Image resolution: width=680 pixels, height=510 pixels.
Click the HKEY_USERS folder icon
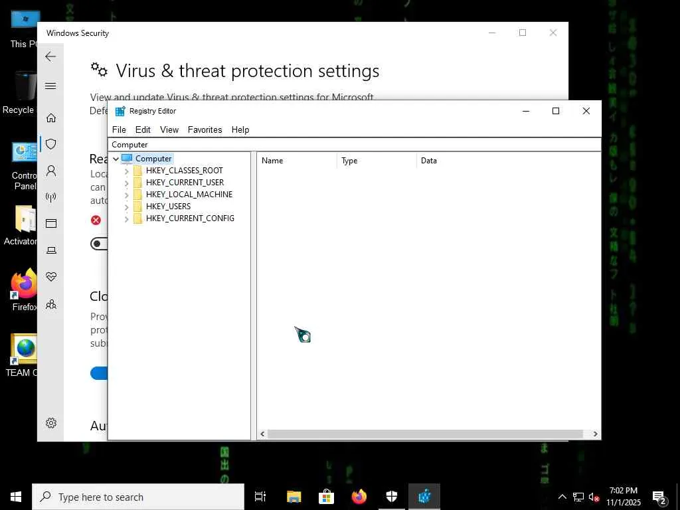(x=138, y=207)
